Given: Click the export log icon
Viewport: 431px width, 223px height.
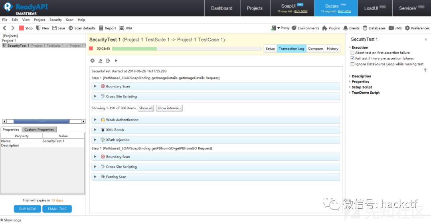Looking at the screenshot, I should 108,60.
